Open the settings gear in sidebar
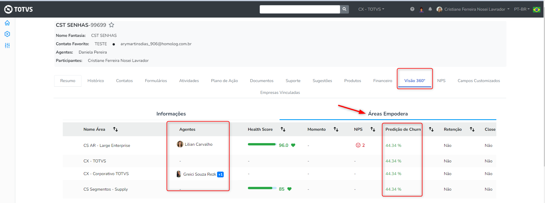 [x=7, y=34]
